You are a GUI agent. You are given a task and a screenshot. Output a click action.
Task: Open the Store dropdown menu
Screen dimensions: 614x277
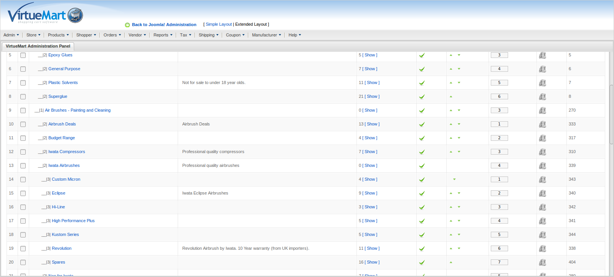click(33, 35)
